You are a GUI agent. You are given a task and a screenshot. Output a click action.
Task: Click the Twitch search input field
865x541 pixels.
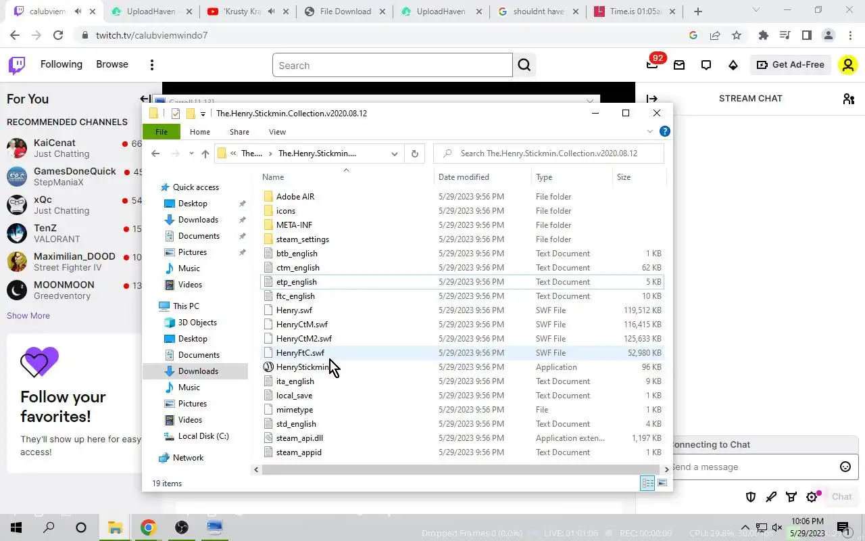(393, 65)
